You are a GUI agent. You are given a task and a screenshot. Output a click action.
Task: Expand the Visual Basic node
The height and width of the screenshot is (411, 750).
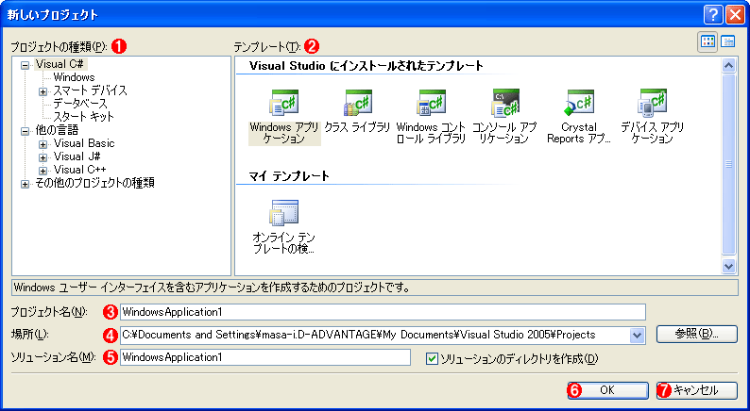[x=43, y=144]
